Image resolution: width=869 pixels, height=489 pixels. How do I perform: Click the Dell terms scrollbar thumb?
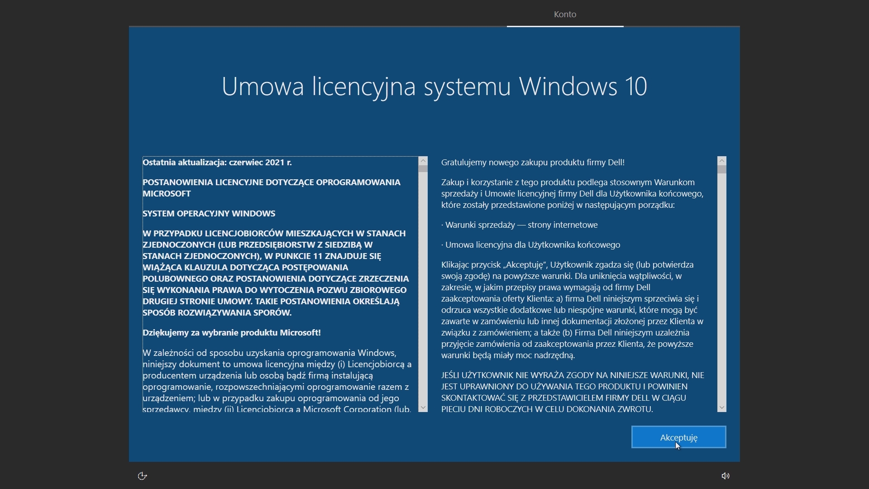tap(722, 169)
